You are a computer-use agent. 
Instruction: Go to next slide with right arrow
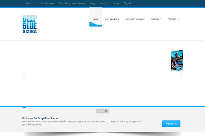click(x=181, y=74)
